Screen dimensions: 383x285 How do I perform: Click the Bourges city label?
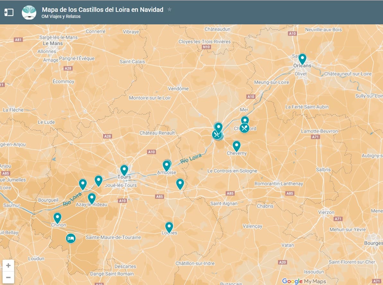tap(373, 243)
